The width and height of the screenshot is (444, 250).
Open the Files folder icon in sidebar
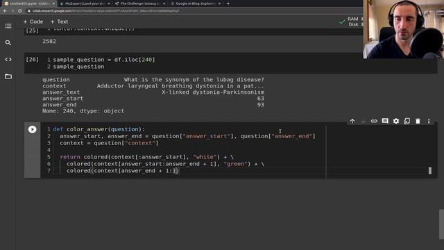pyautogui.click(x=8, y=76)
